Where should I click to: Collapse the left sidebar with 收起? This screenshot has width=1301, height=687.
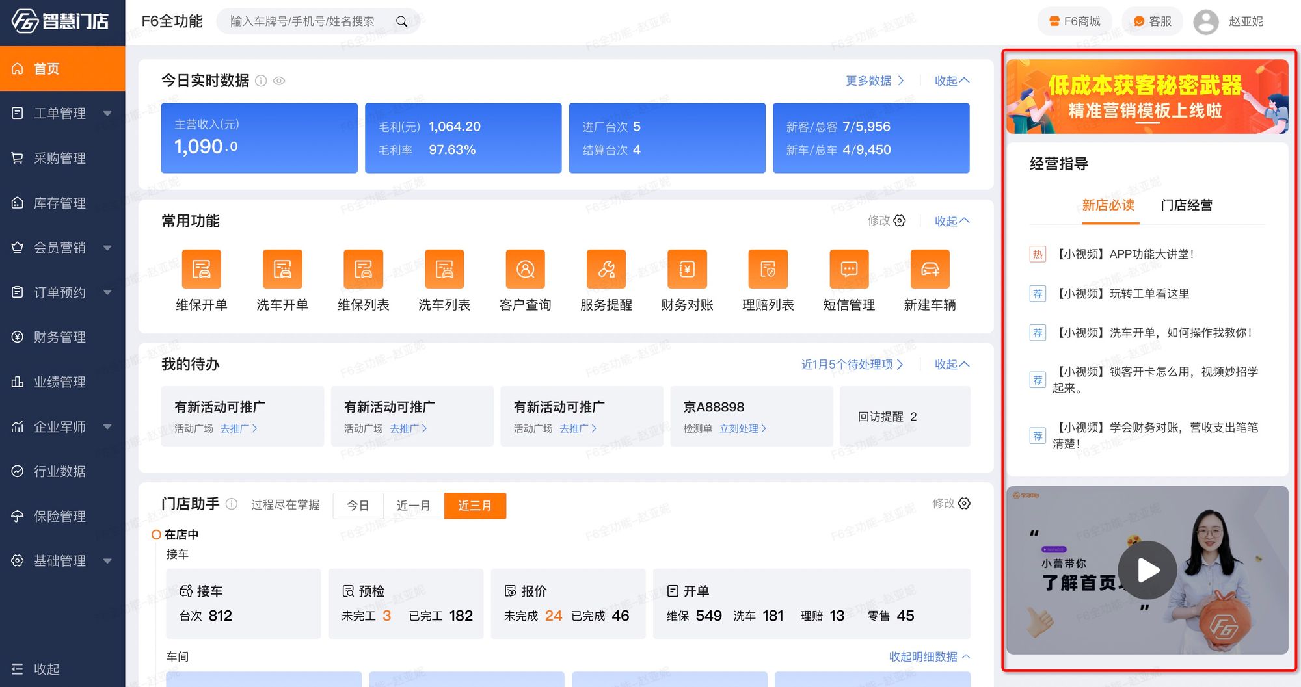click(x=36, y=669)
